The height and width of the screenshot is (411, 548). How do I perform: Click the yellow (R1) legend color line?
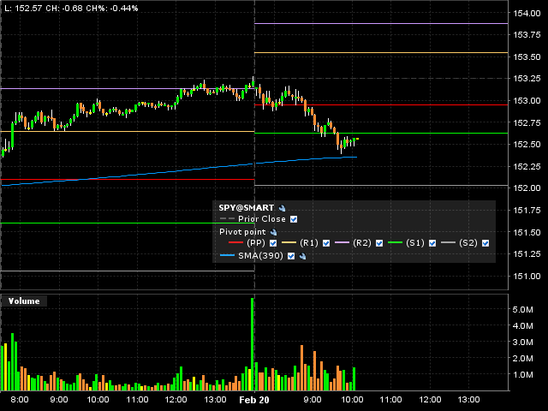coord(289,242)
